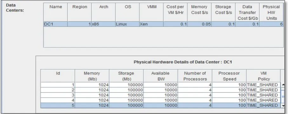Select the x86 architecture cell of DC1

point(104,24)
